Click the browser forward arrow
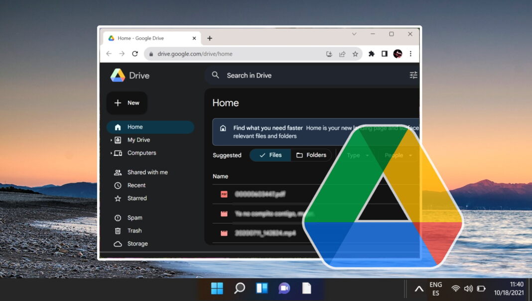 click(122, 54)
